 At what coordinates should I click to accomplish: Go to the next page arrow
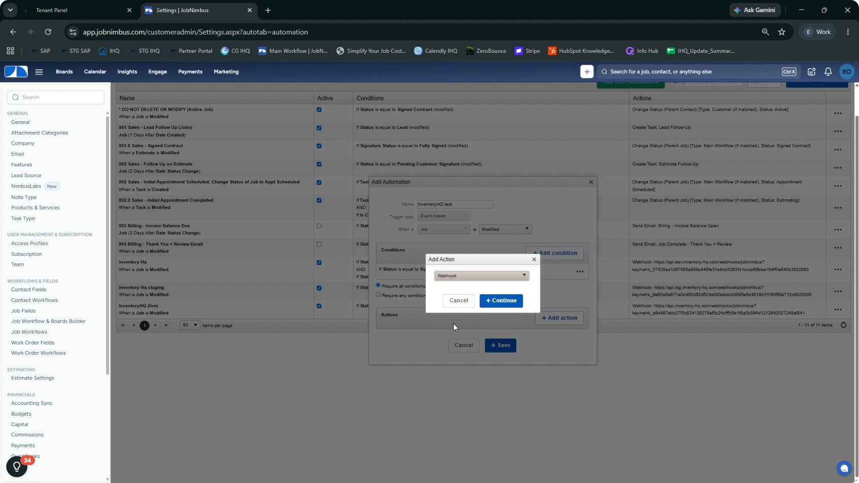(x=155, y=325)
